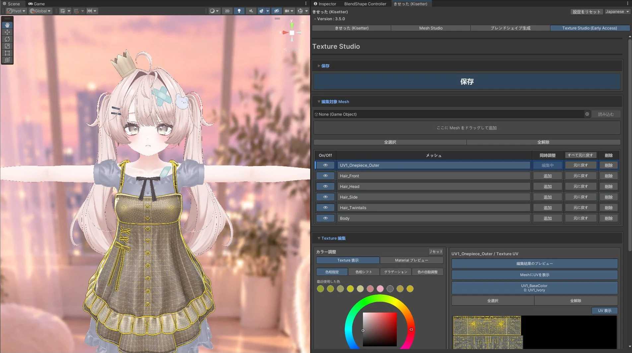Toggle visibility of Hair_Twintails mesh
The height and width of the screenshot is (353, 632).
(325, 208)
